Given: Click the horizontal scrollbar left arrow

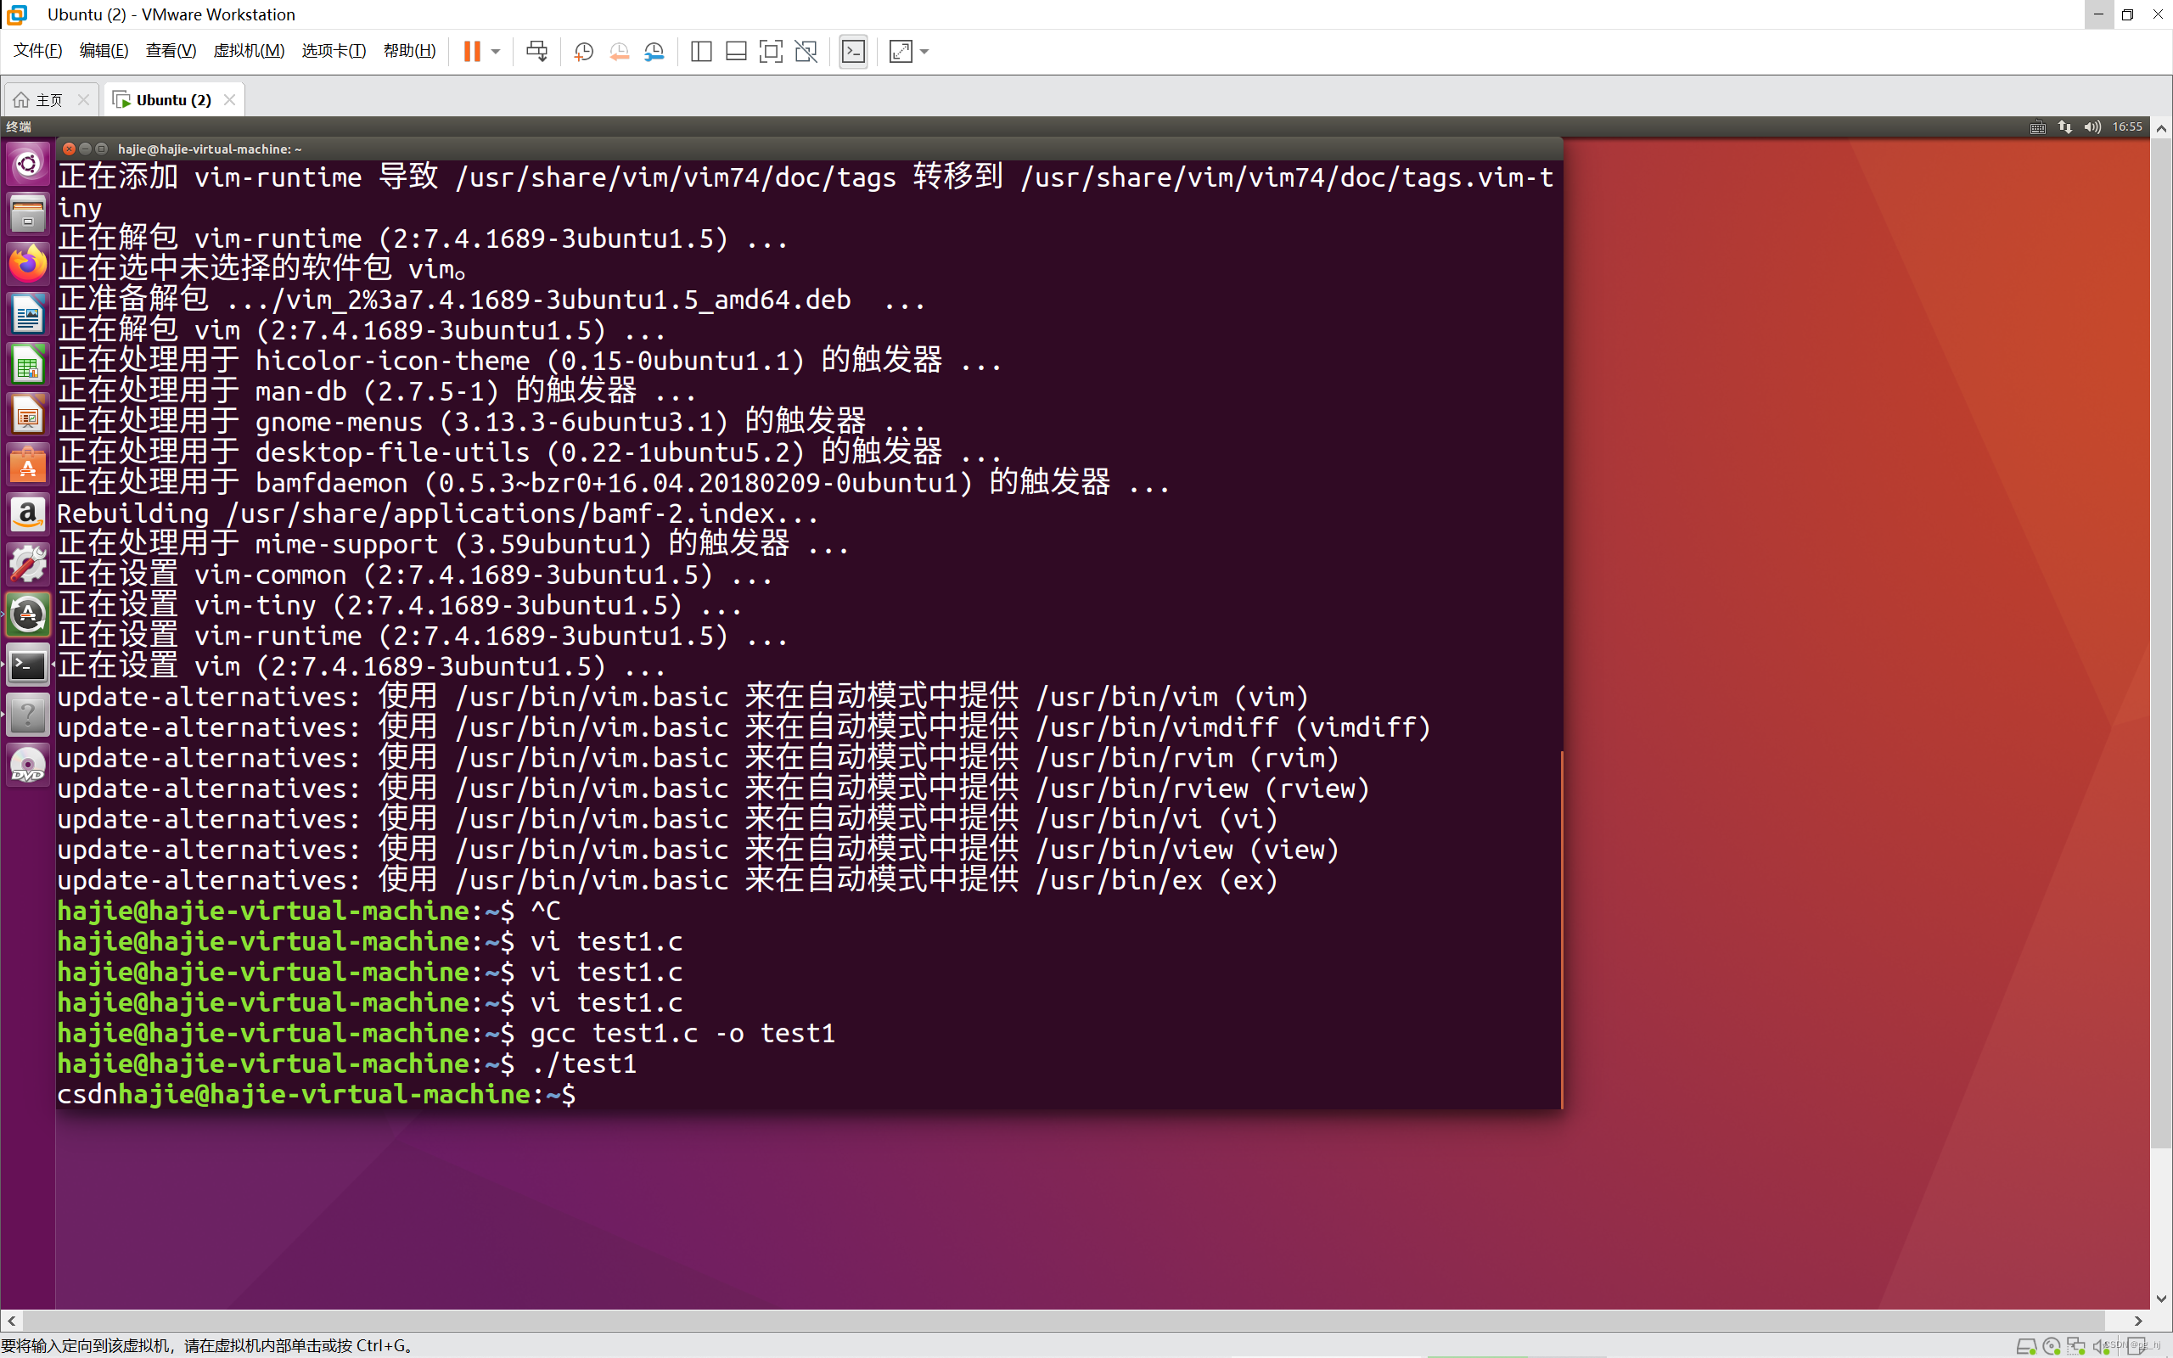Looking at the screenshot, I should click(11, 1322).
